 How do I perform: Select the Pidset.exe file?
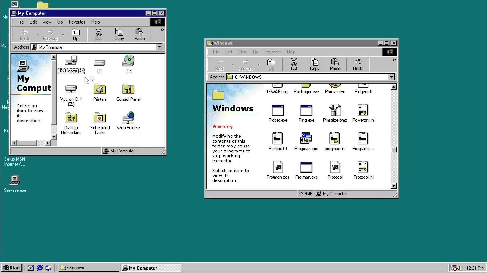pyautogui.click(x=278, y=114)
